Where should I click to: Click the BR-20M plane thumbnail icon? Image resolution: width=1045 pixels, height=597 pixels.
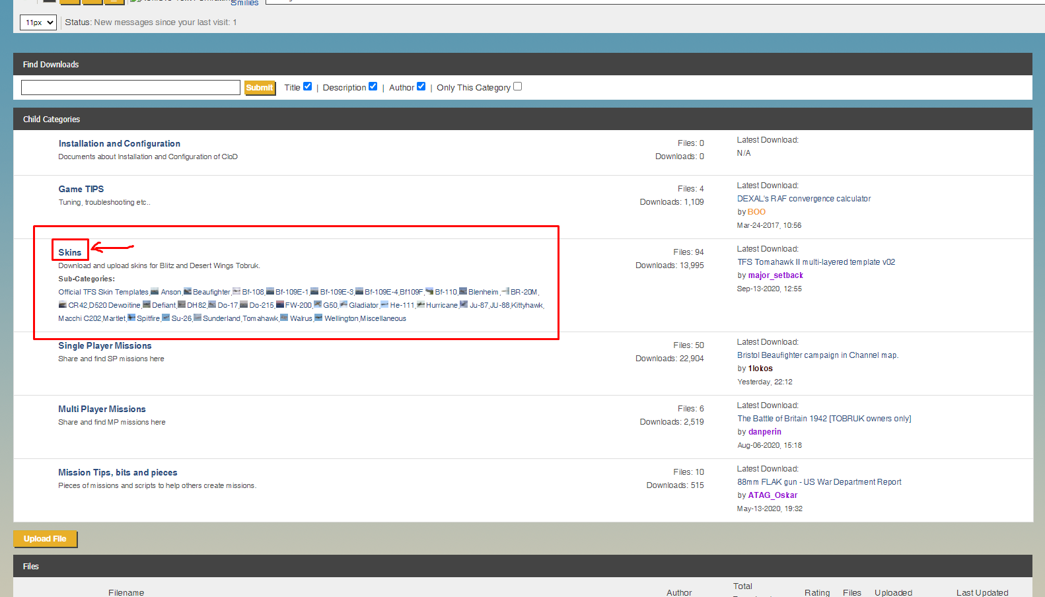coord(505,291)
